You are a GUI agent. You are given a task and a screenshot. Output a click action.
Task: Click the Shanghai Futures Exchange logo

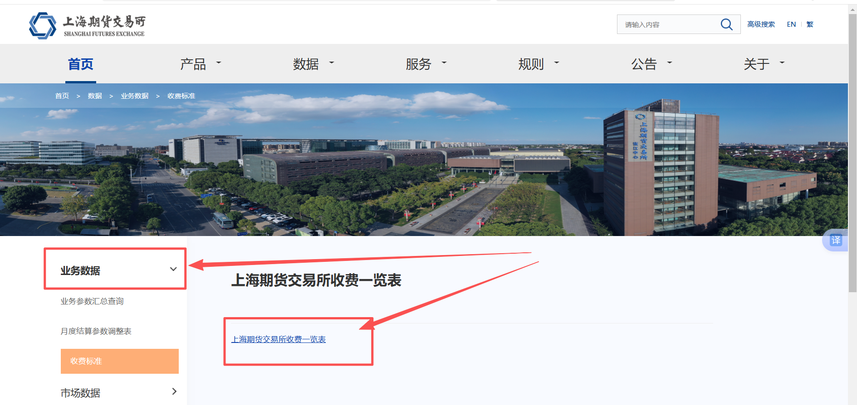tap(87, 25)
